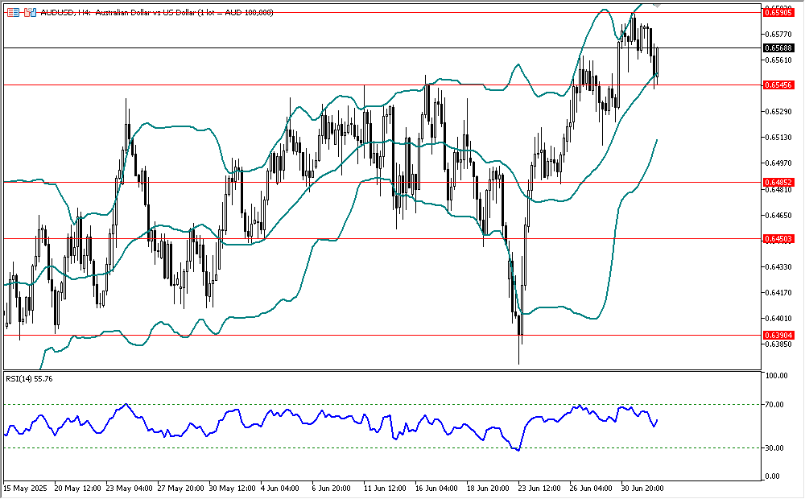Select the red 0.64503 price level label
Image resolution: width=805 pixels, height=499 pixels.
pos(778,239)
